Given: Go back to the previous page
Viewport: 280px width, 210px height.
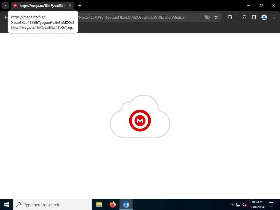Looking at the screenshot, I should pos(6,17).
